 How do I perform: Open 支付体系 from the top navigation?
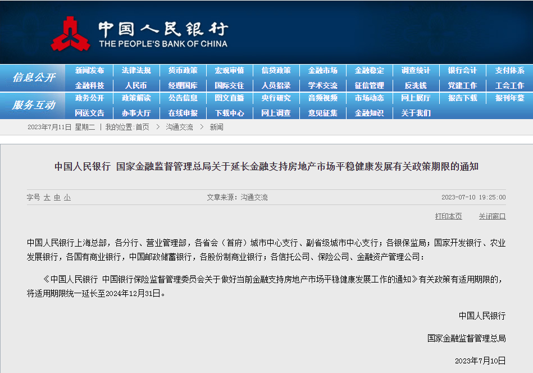[509, 71]
